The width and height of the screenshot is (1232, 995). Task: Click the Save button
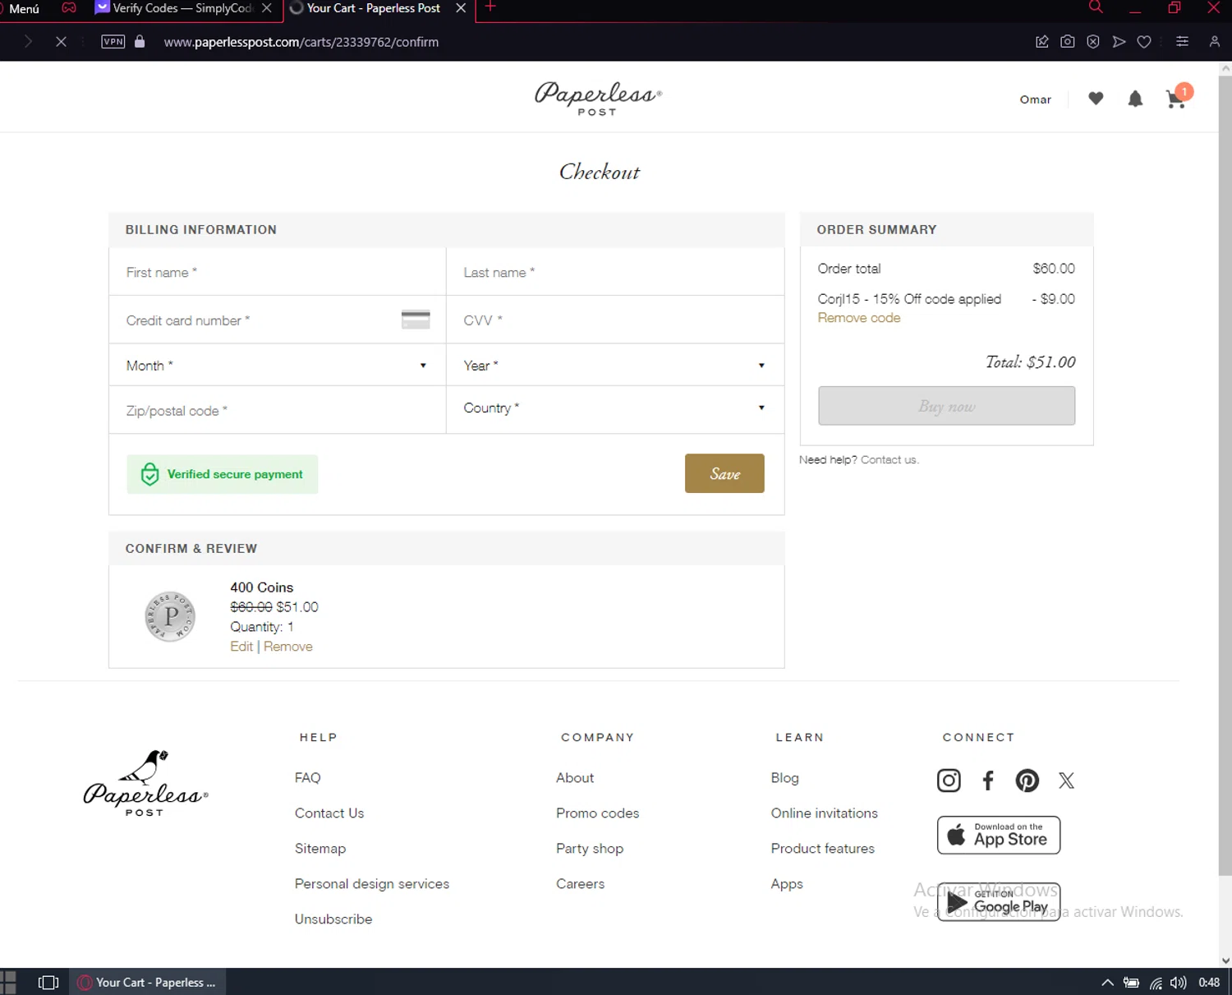[724, 473]
